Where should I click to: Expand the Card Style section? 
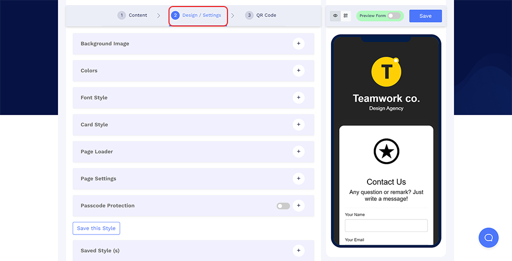(298, 125)
